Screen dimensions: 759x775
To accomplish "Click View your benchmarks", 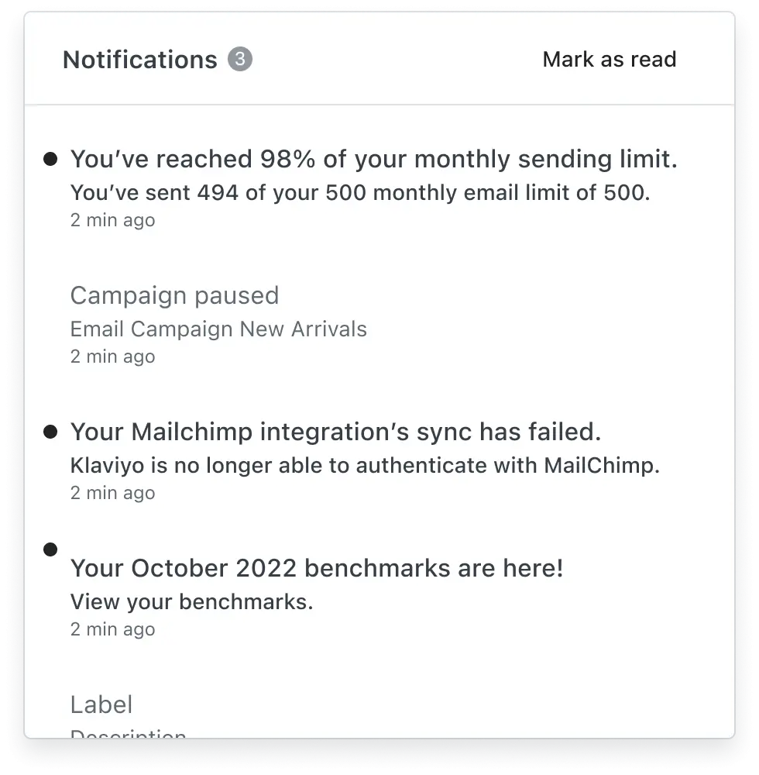I will tap(191, 601).
